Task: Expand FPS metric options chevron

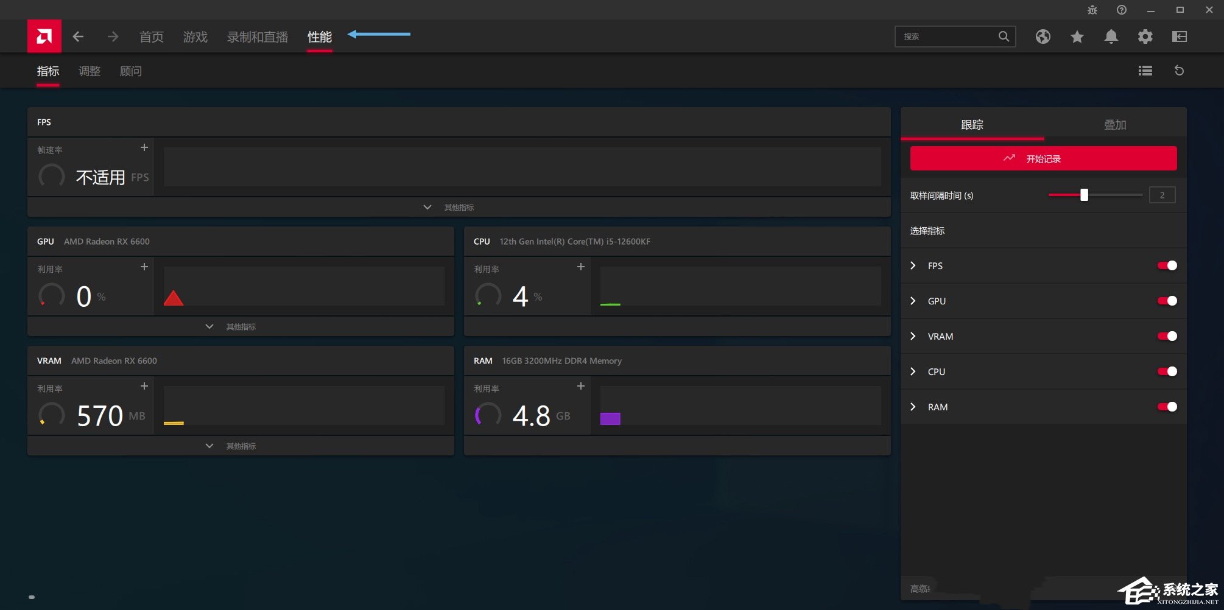Action: tap(913, 265)
